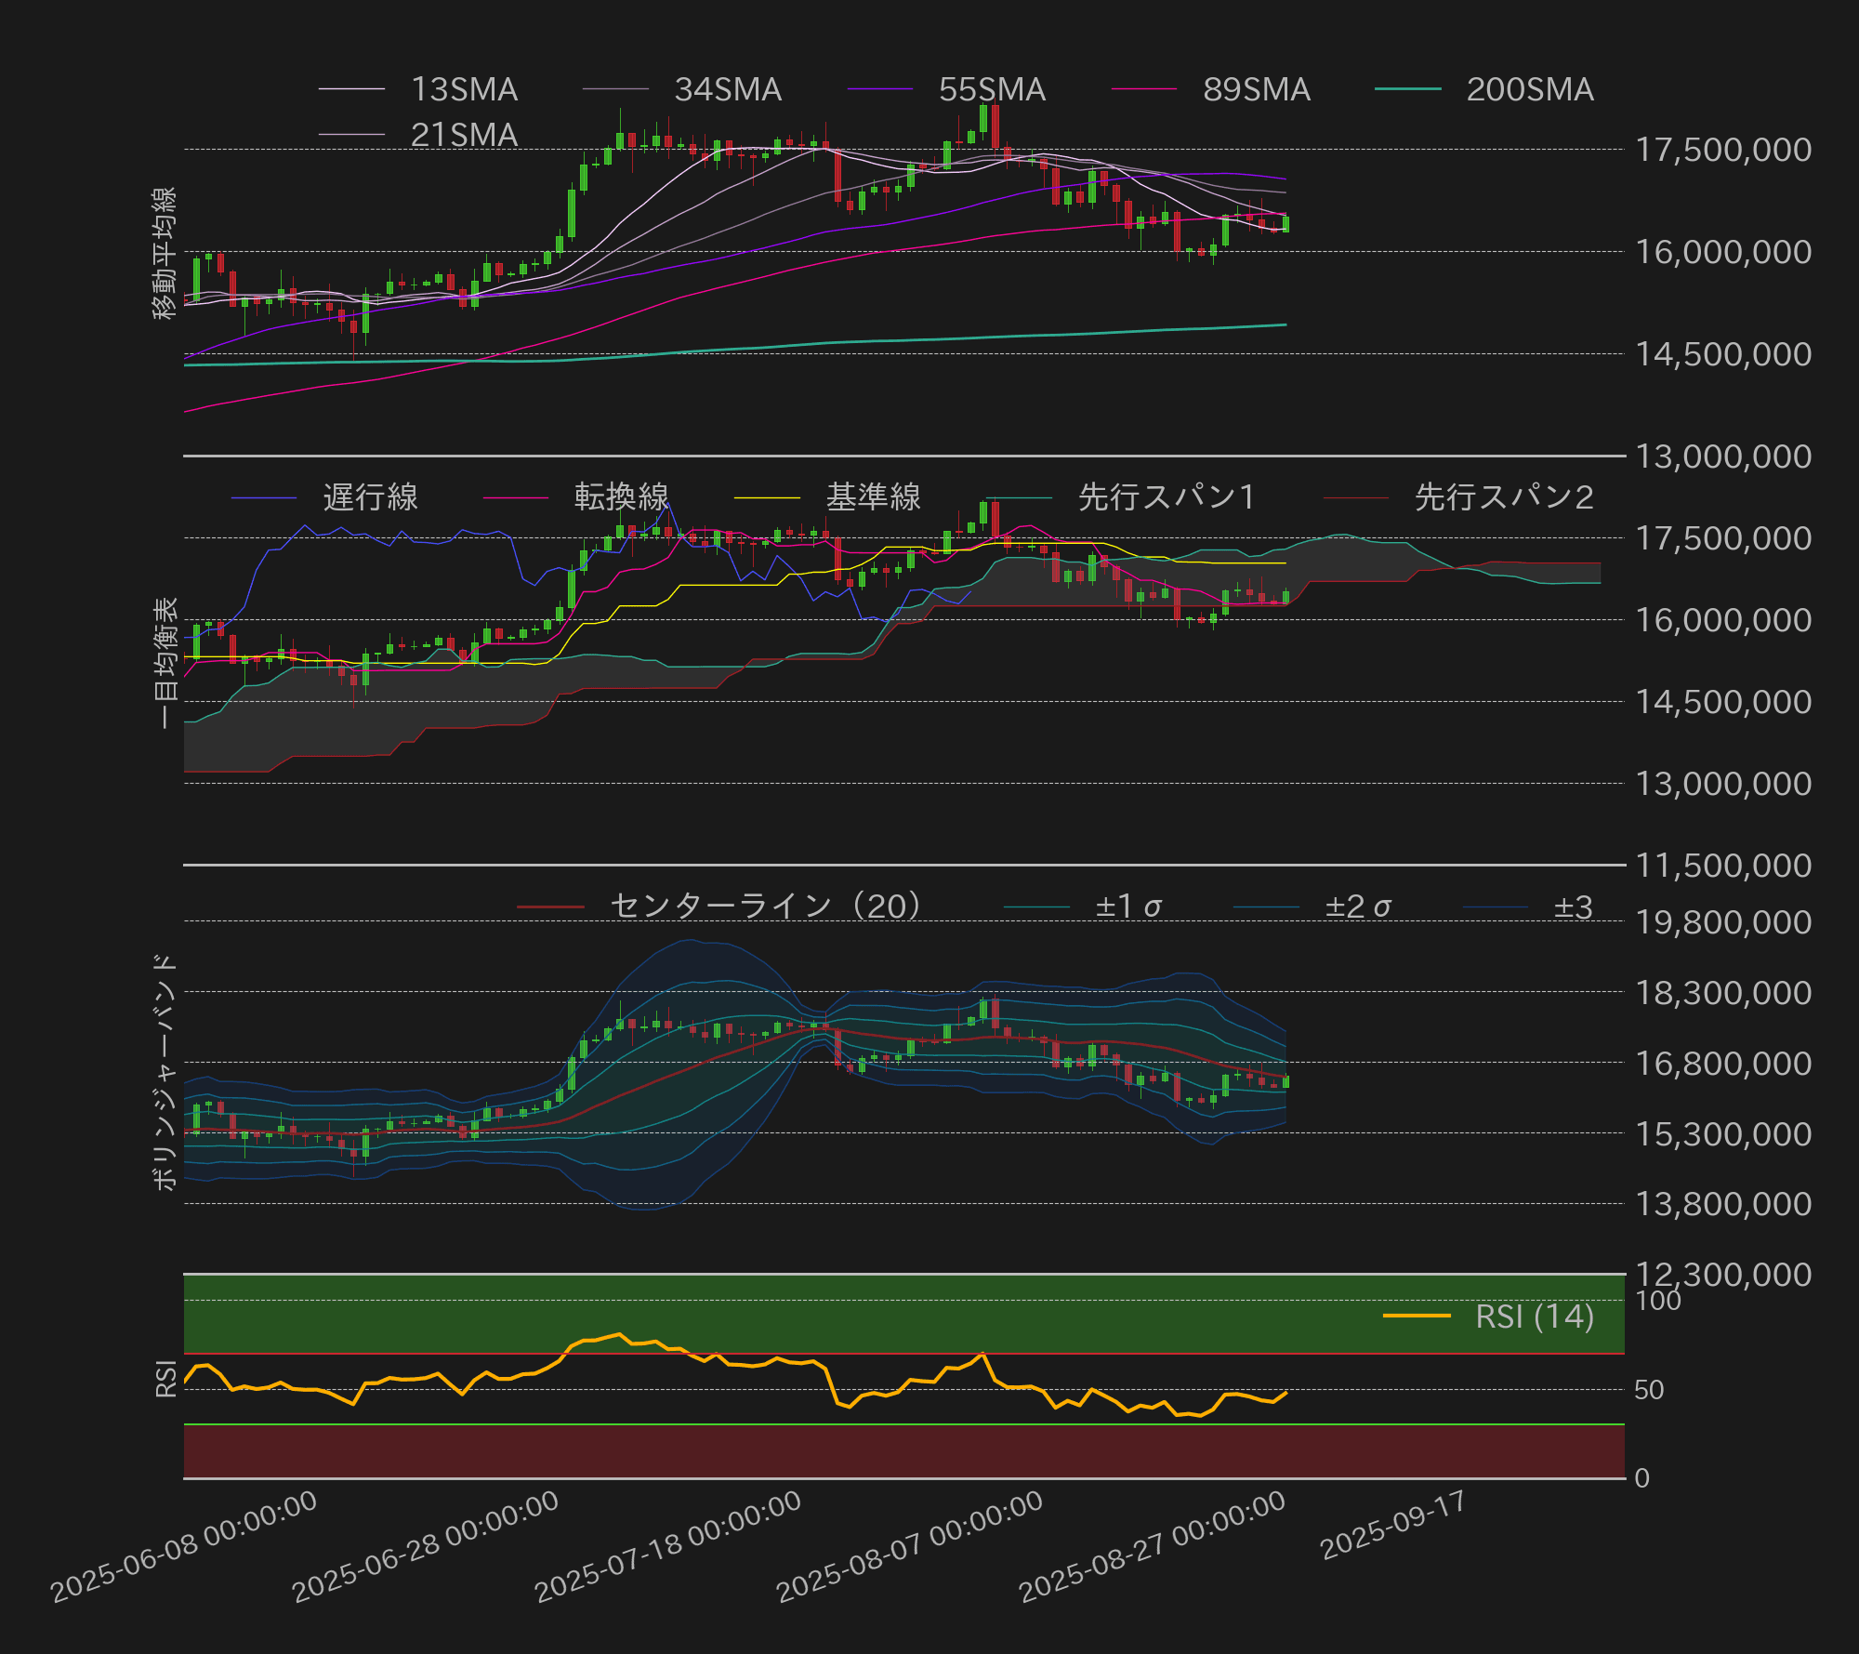Toggle 先行スパン1 in the legend
The height and width of the screenshot is (1654, 1859).
click(1166, 497)
